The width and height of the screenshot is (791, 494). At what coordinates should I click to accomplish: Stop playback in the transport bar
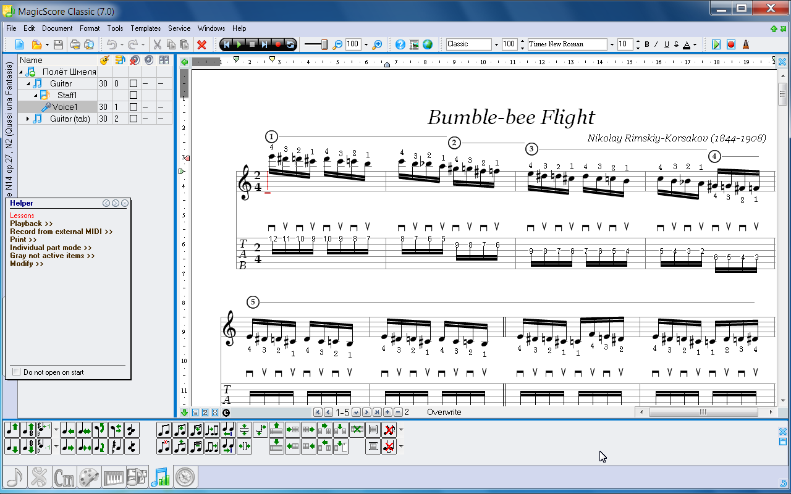pyautogui.click(x=252, y=44)
